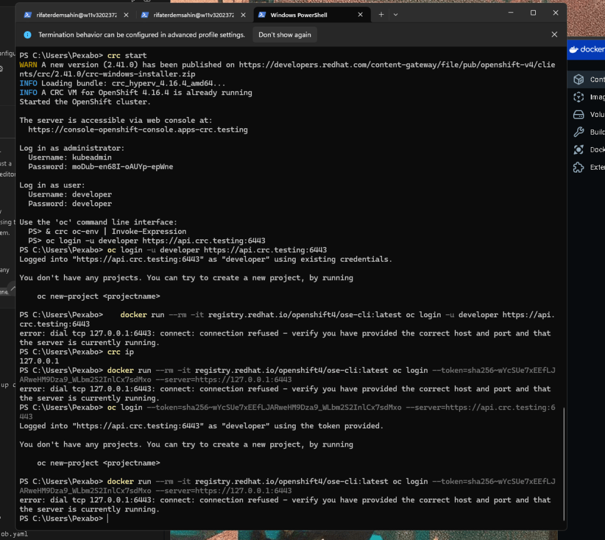Click the web console URL text
Viewport: 605px width, 540px height.
point(138,129)
